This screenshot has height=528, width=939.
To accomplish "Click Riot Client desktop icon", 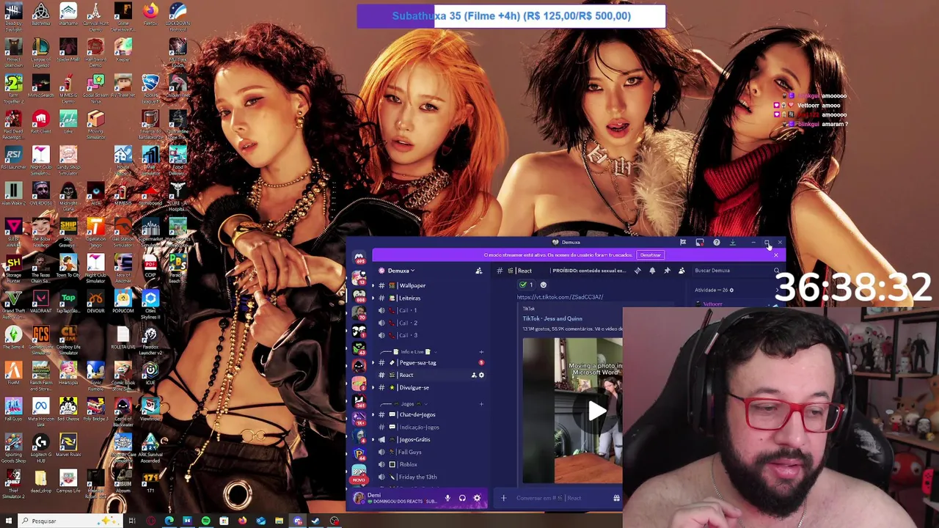I will (40, 122).
